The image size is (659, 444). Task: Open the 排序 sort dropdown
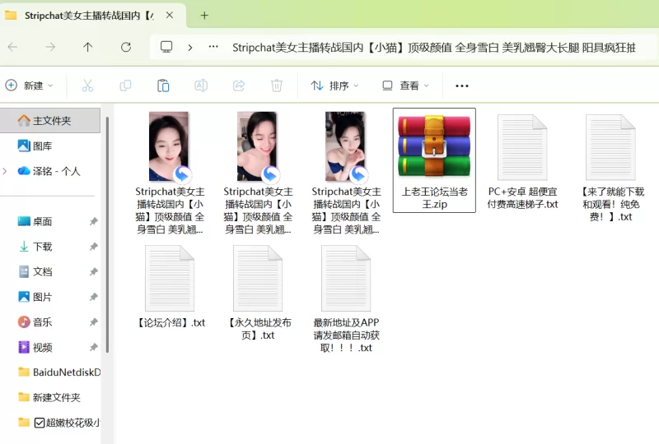pos(335,86)
